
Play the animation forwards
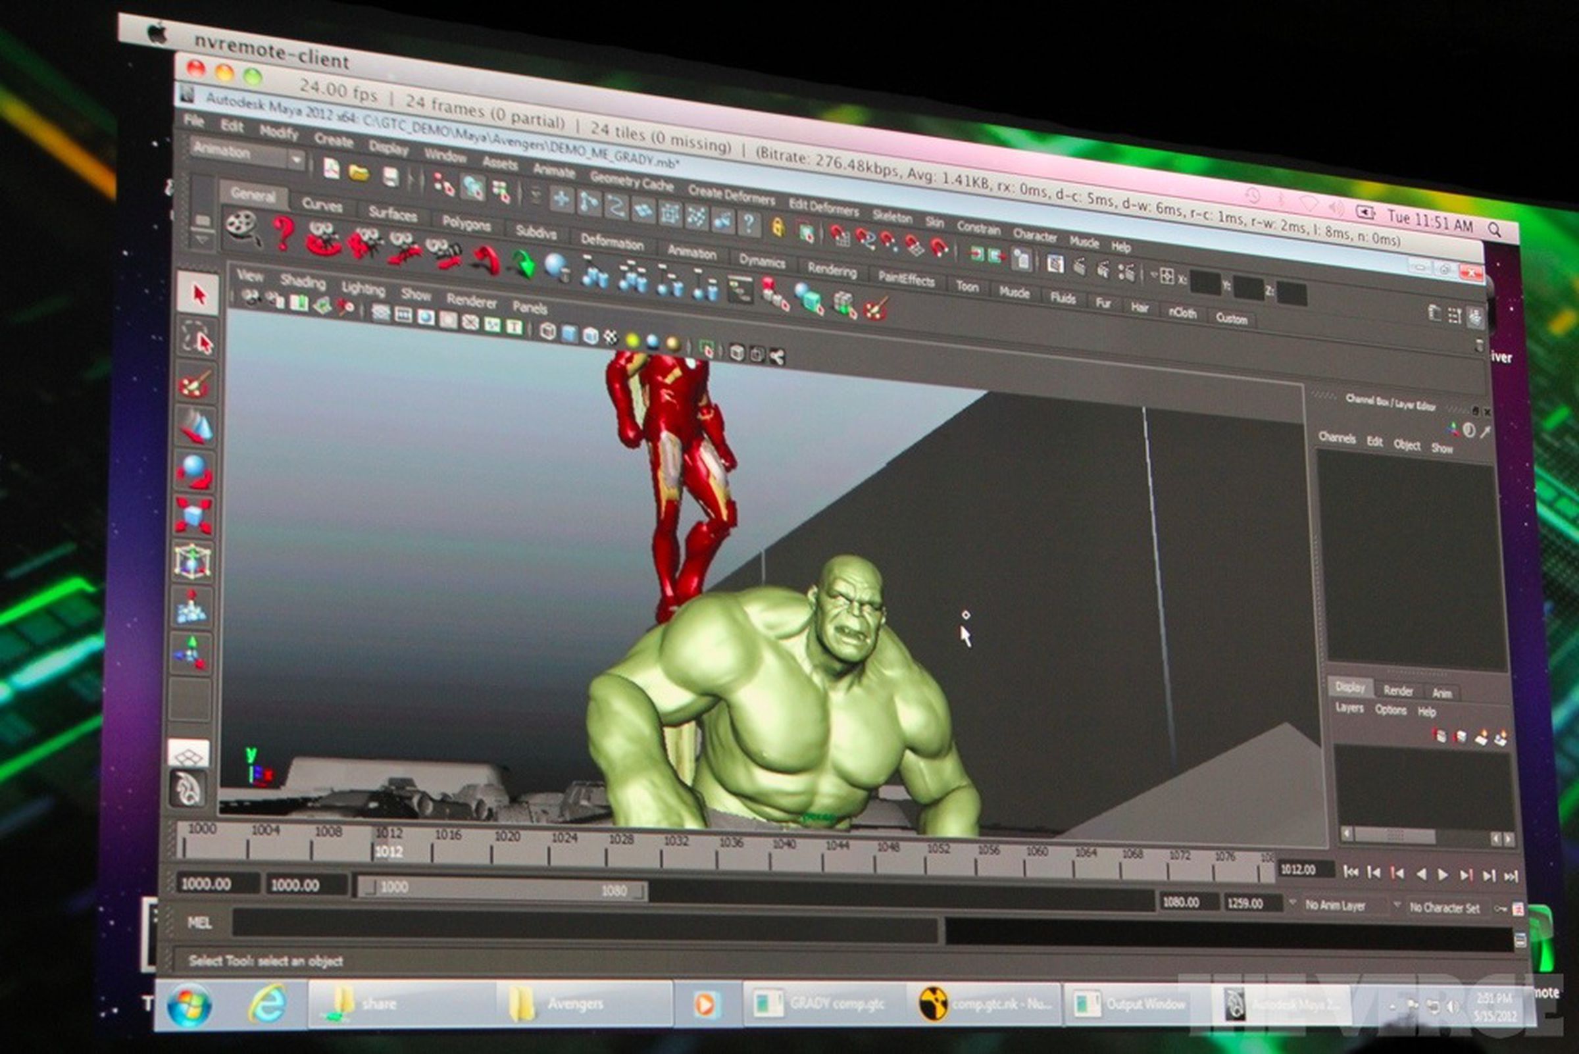pos(1443,874)
